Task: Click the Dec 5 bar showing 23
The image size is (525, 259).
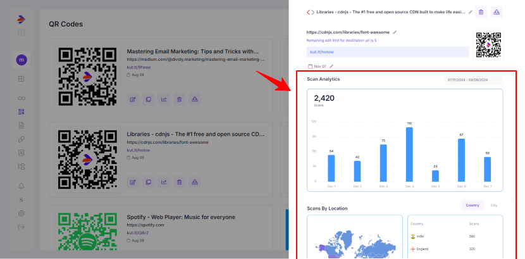Action: (435, 176)
